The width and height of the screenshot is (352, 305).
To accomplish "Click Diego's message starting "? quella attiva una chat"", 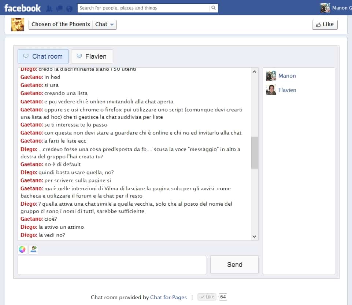I will [126, 207].
